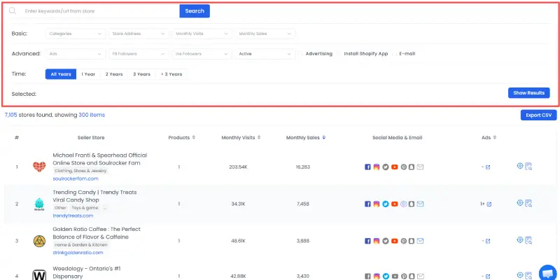
Task: Click the '300 items' count text
Action: [92, 115]
